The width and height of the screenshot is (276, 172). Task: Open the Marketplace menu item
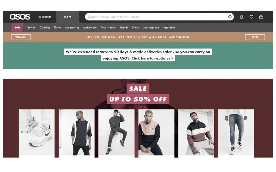click(x=151, y=28)
